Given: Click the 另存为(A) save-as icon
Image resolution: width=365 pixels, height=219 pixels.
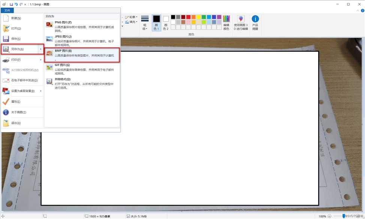Looking at the screenshot, I should point(6,49).
